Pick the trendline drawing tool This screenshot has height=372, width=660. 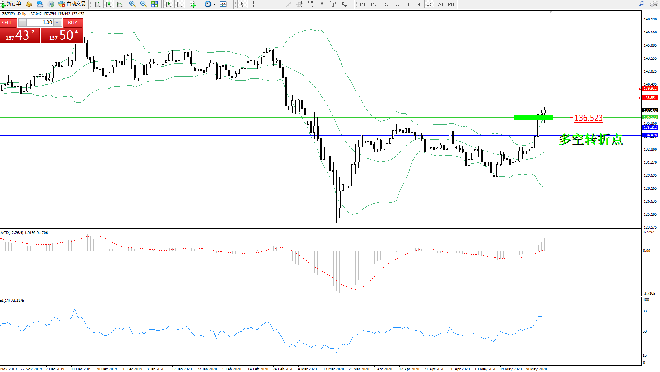[289, 4]
